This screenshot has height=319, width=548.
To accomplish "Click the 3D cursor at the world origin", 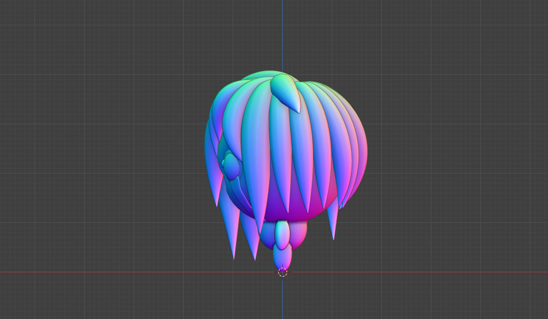I will pyautogui.click(x=282, y=272).
